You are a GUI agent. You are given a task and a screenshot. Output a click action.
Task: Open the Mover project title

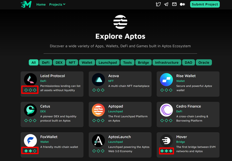click(182, 137)
